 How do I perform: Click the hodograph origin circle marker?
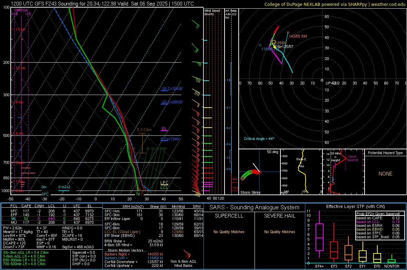pos(322,80)
